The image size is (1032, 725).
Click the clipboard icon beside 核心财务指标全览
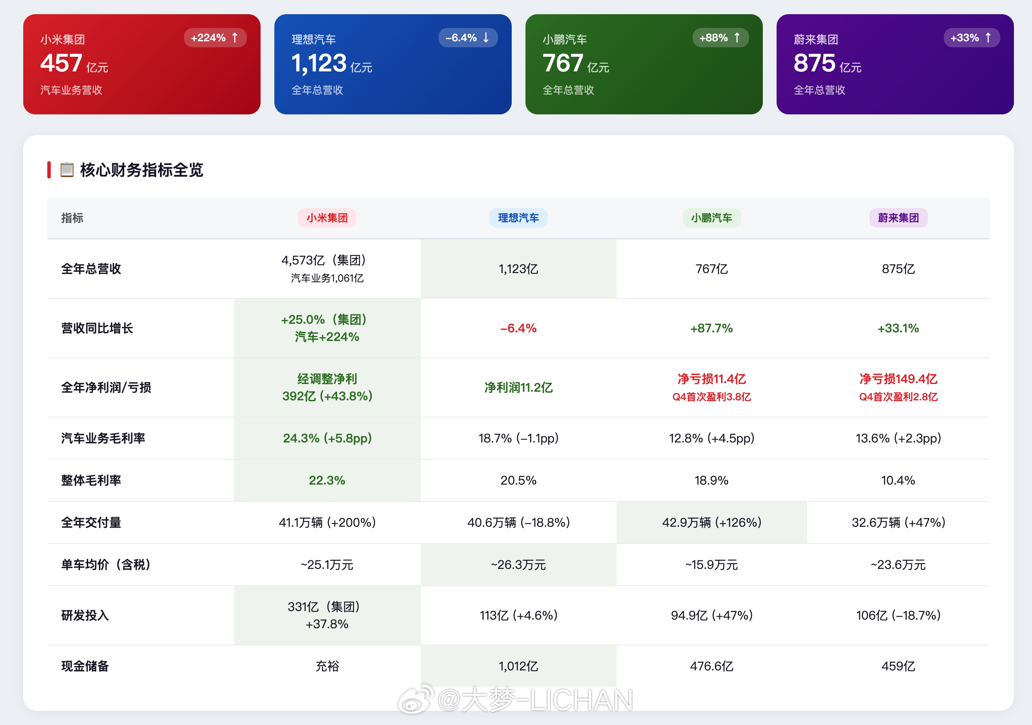click(x=67, y=170)
